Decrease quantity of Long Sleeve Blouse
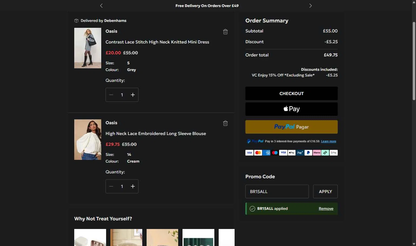This screenshot has height=246, width=416. click(x=111, y=186)
